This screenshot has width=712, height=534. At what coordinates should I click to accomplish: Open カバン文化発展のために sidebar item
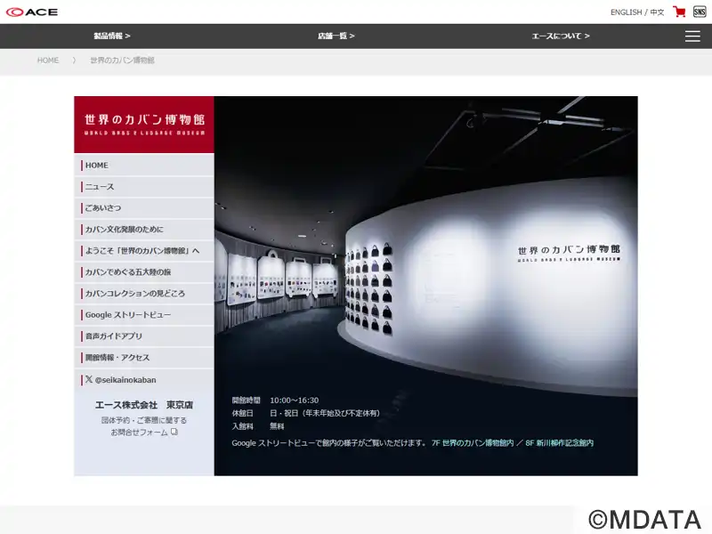coord(144,230)
